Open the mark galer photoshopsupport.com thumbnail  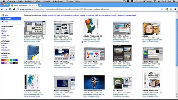pos(122,52)
